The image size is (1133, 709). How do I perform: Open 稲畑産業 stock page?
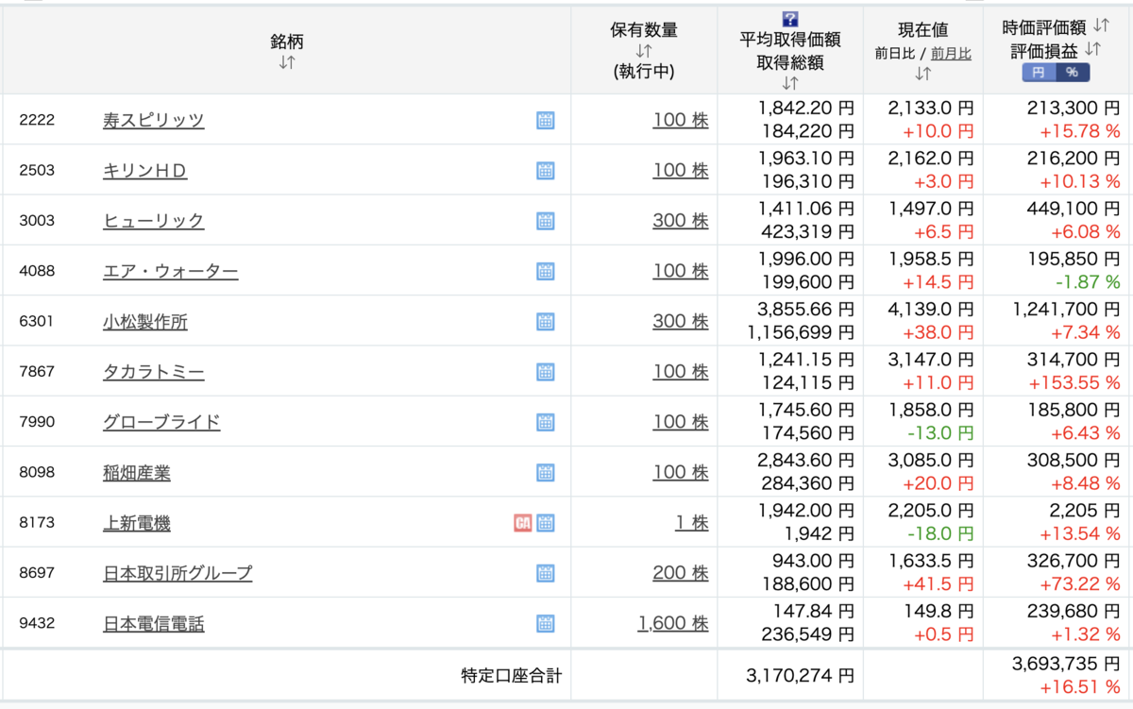tap(137, 472)
